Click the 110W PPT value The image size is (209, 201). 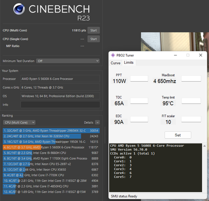coord(119,81)
